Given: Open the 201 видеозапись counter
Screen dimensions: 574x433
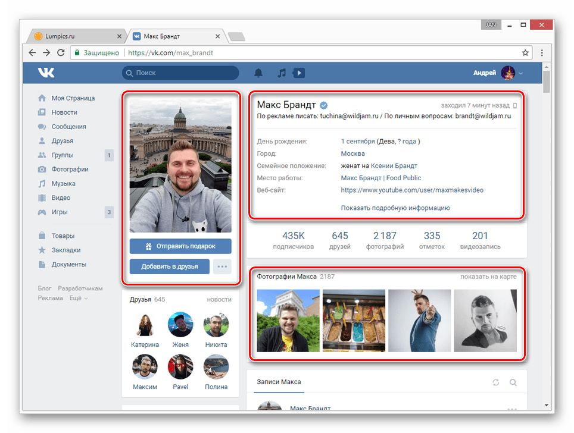Looking at the screenshot, I should [x=481, y=240].
